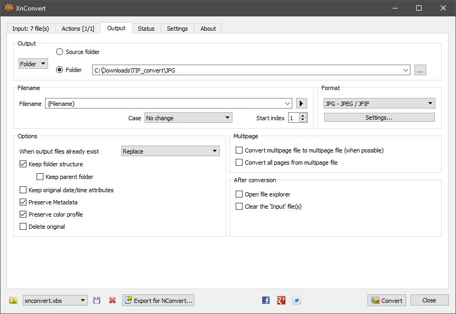Save the script with the floppy disk icon
Viewport: 456px width, 314px height.
point(96,300)
